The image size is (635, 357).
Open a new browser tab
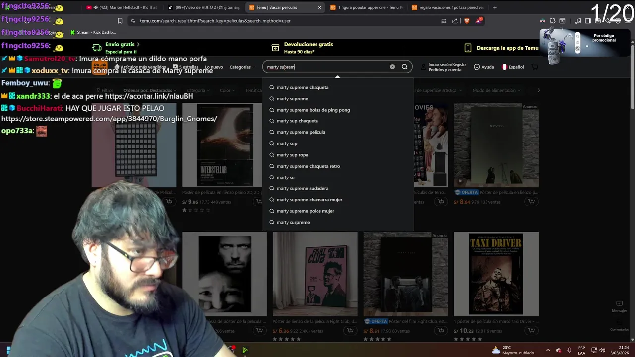495,7
